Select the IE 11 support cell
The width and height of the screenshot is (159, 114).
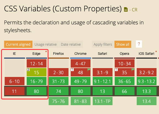pyautogui.click(x=15, y=91)
